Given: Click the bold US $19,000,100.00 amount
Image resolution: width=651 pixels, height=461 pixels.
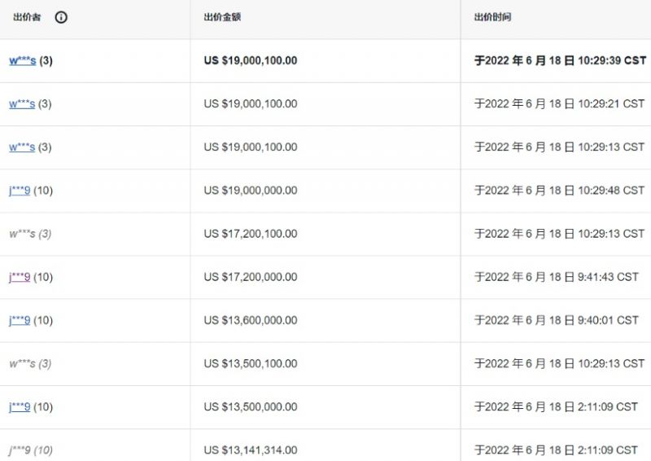Looking at the screenshot, I should (x=251, y=61).
